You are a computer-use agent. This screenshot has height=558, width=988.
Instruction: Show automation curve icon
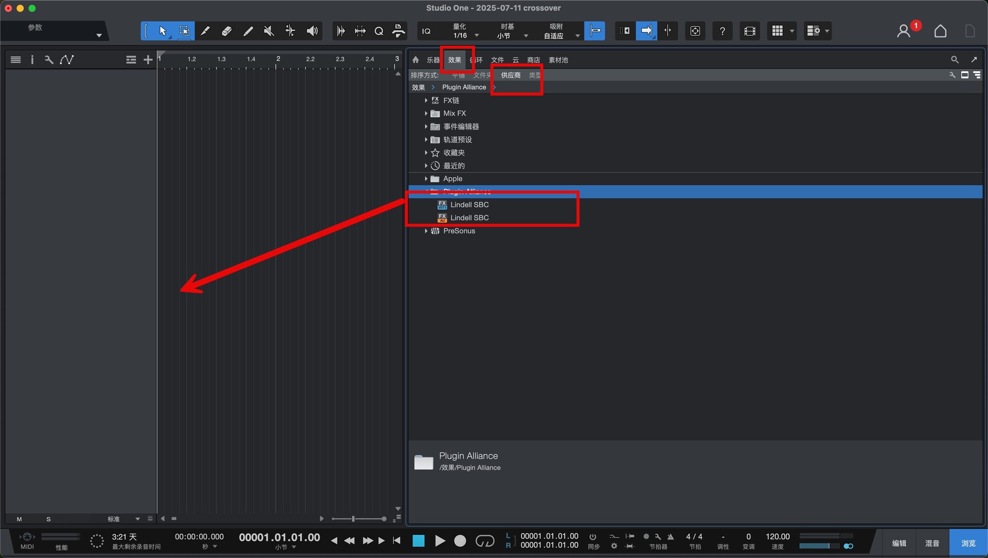point(66,60)
